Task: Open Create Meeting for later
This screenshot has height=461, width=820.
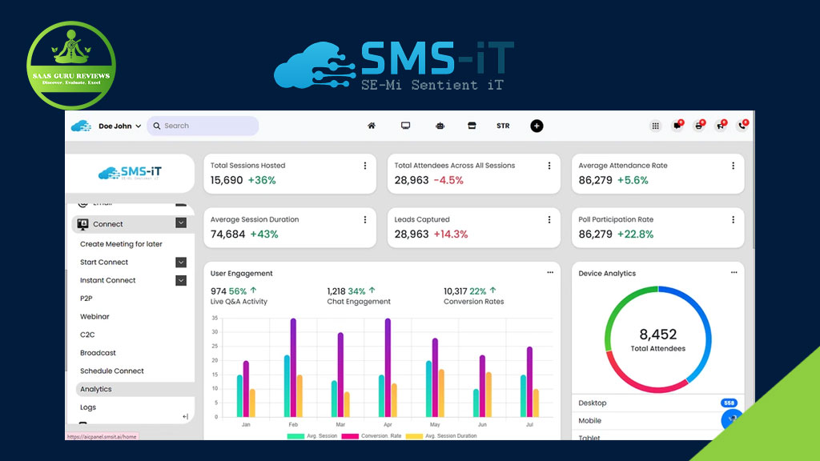Action: click(x=121, y=244)
